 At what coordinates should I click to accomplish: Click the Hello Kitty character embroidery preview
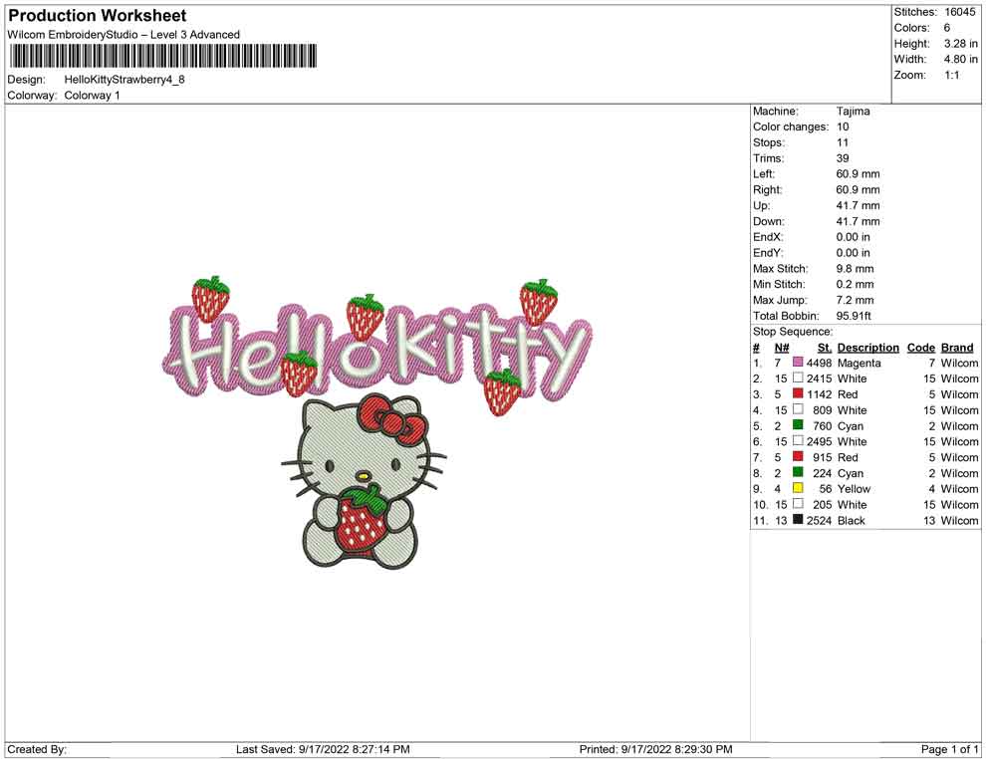(364, 482)
